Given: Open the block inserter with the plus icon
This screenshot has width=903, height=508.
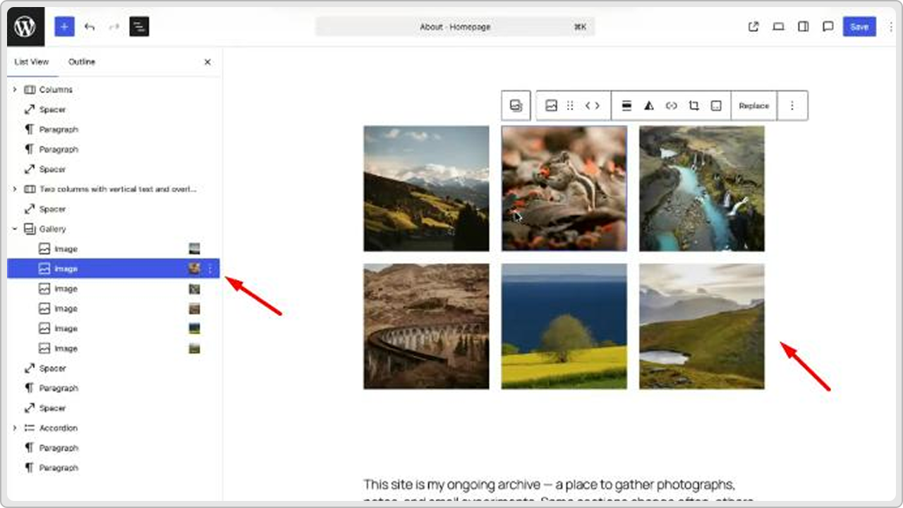Looking at the screenshot, I should 64,26.
